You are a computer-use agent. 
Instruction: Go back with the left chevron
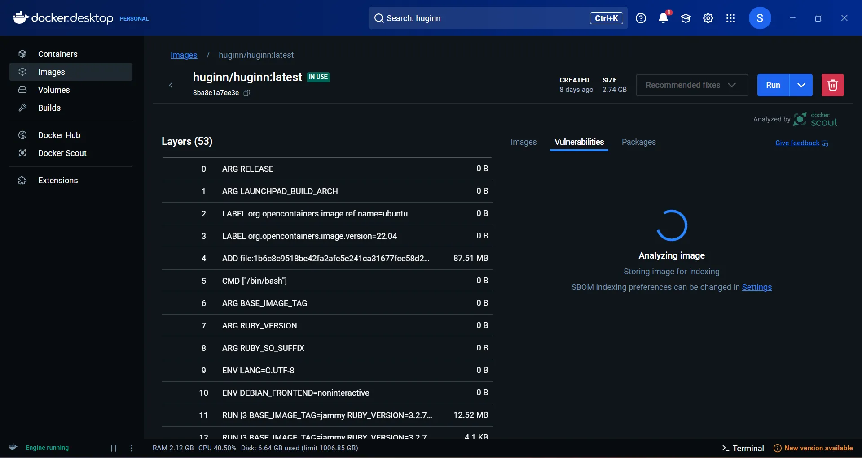point(171,85)
